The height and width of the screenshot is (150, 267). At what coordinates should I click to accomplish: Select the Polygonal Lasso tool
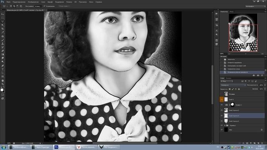(x=3, y=22)
